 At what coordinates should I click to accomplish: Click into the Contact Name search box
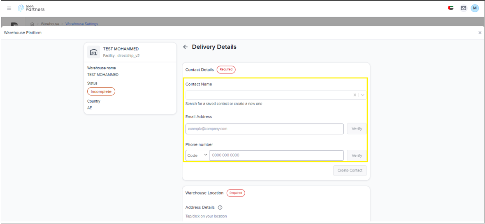[x=267, y=95]
